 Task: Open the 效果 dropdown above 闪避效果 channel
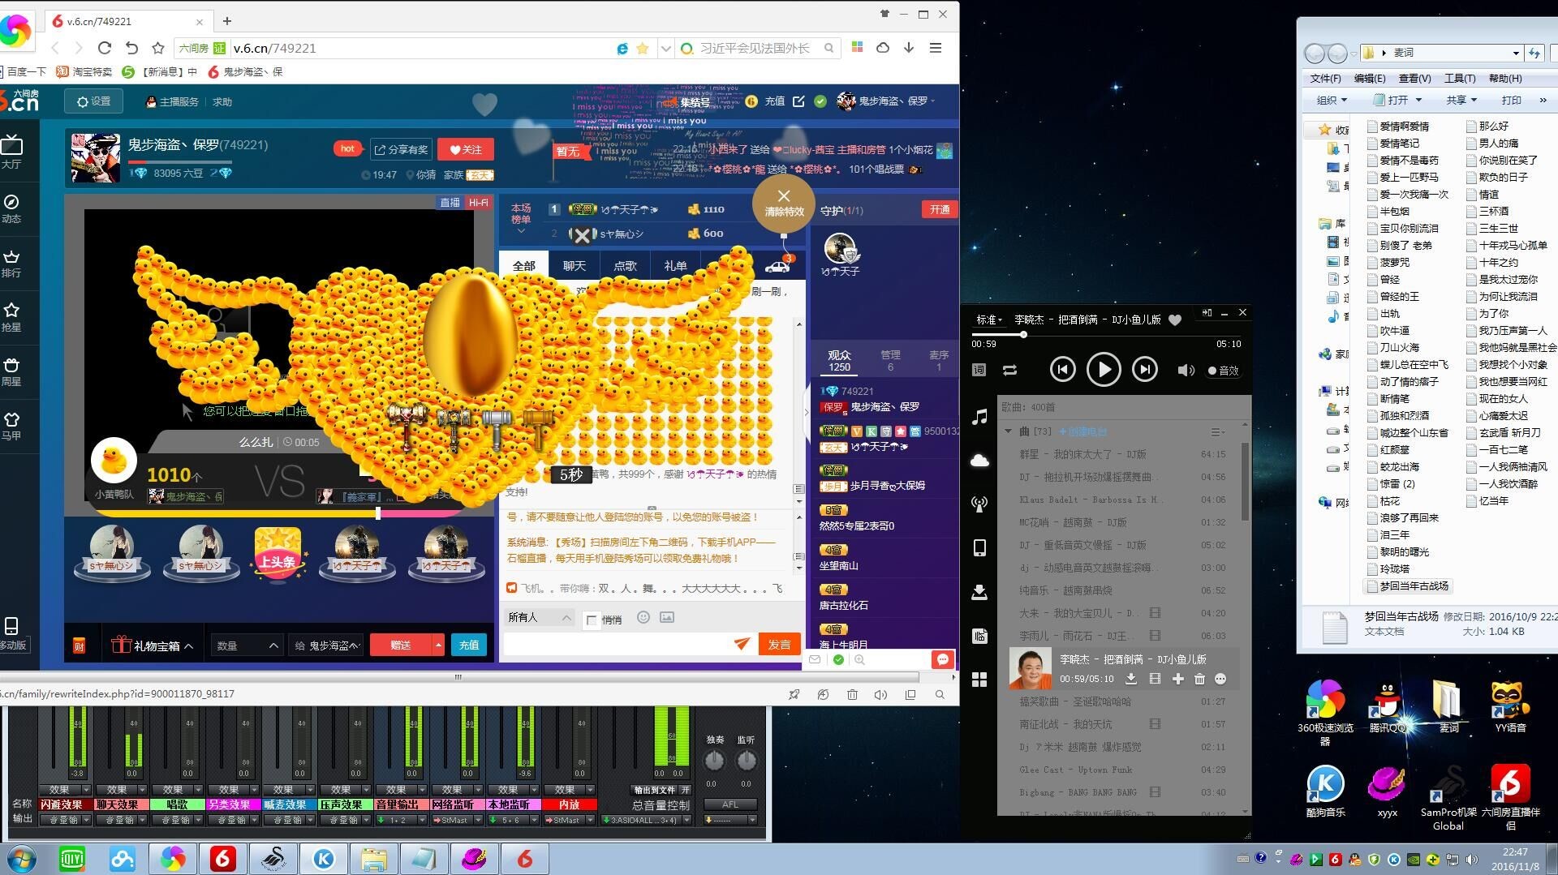point(65,789)
